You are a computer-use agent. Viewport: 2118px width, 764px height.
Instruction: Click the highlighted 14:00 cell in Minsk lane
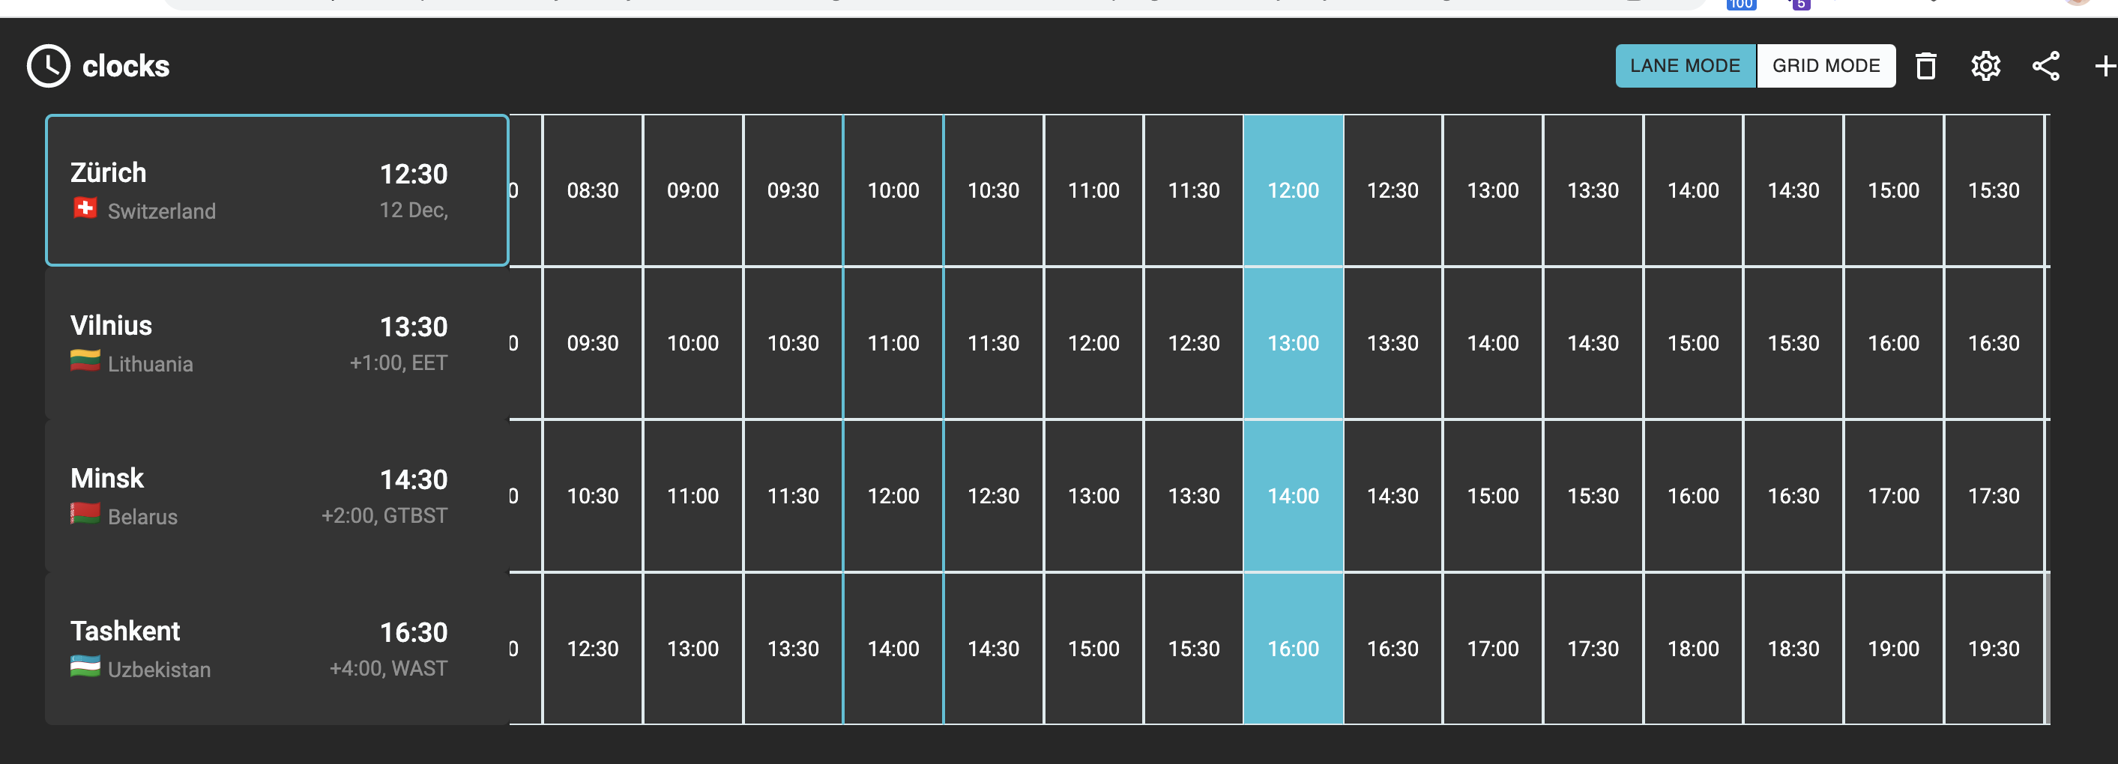coord(1294,495)
